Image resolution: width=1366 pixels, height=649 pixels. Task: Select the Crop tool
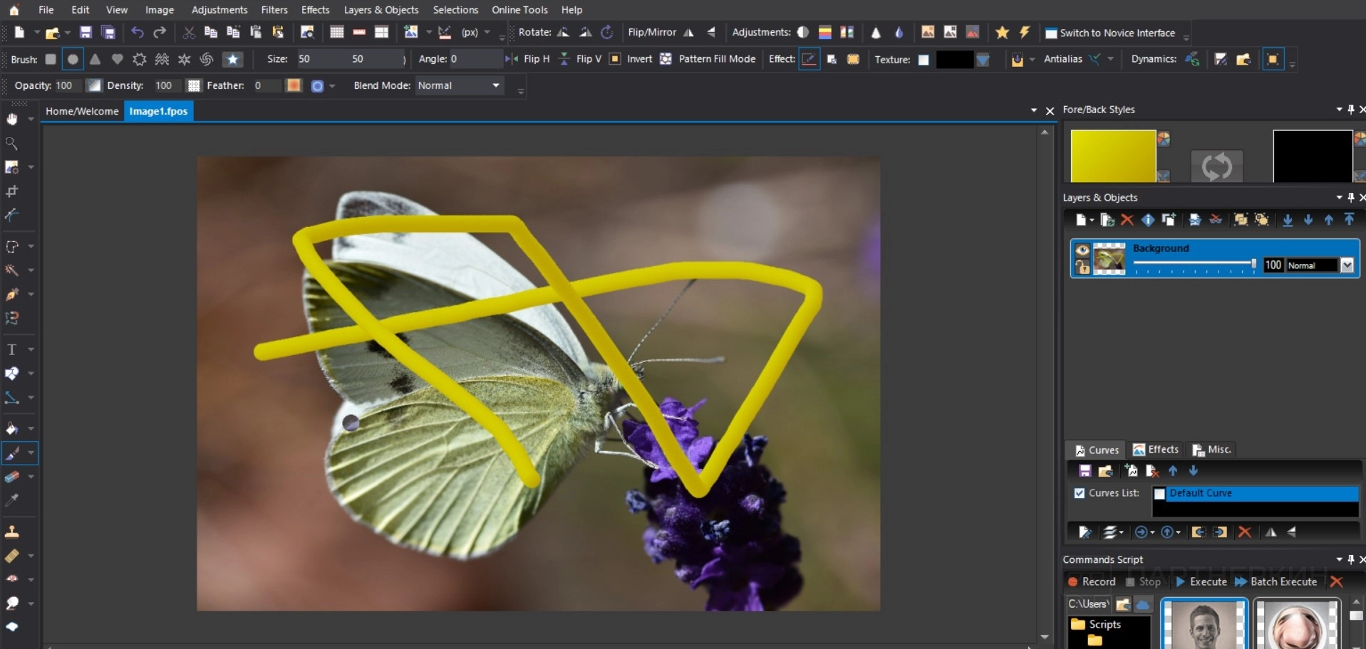[12, 191]
